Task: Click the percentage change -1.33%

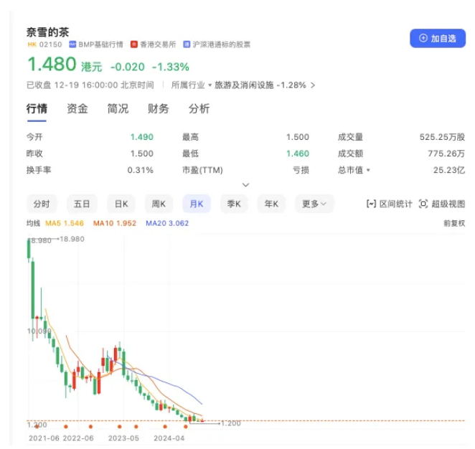Action: (x=171, y=67)
